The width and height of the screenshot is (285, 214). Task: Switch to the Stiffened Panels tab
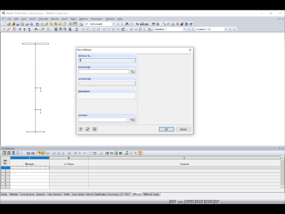(151, 194)
